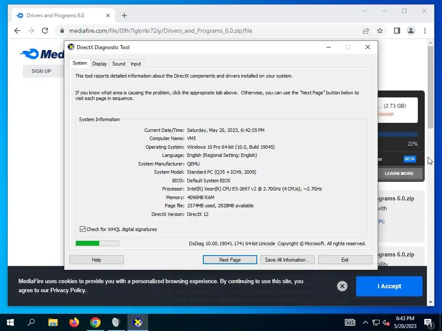Click the System Manufacturer 'QEMU' value
This screenshot has width=442, height=331.
pos(193,164)
